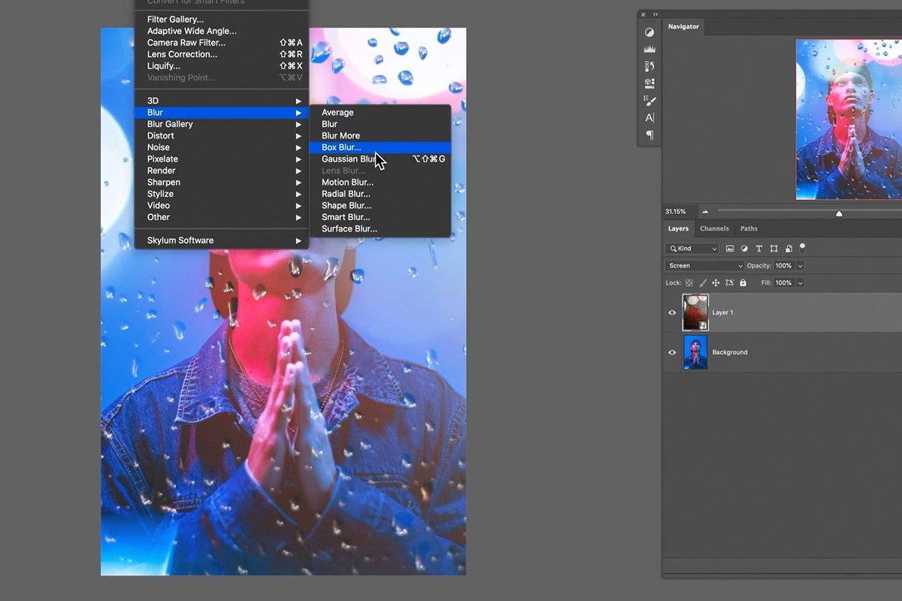Click the Navigator zoom out icon
Image resolution: width=902 pixels, height=601 pixels.
pyautogui.click(x=705, y=212)
